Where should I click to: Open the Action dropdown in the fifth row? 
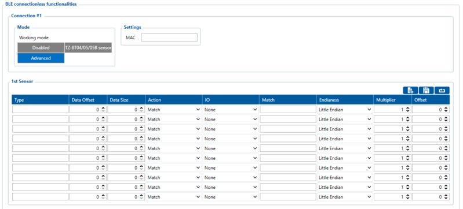(x=174, y=148)
